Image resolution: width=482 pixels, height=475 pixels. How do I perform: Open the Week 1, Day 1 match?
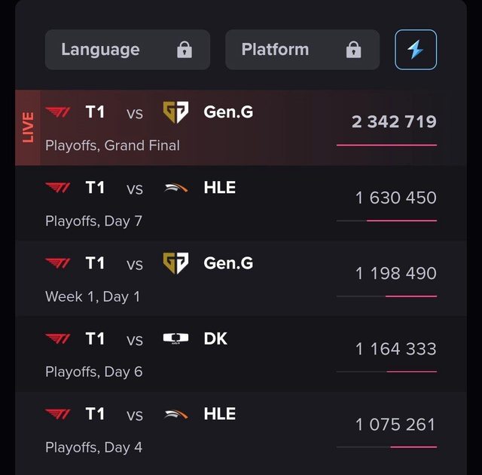point(226,279)
